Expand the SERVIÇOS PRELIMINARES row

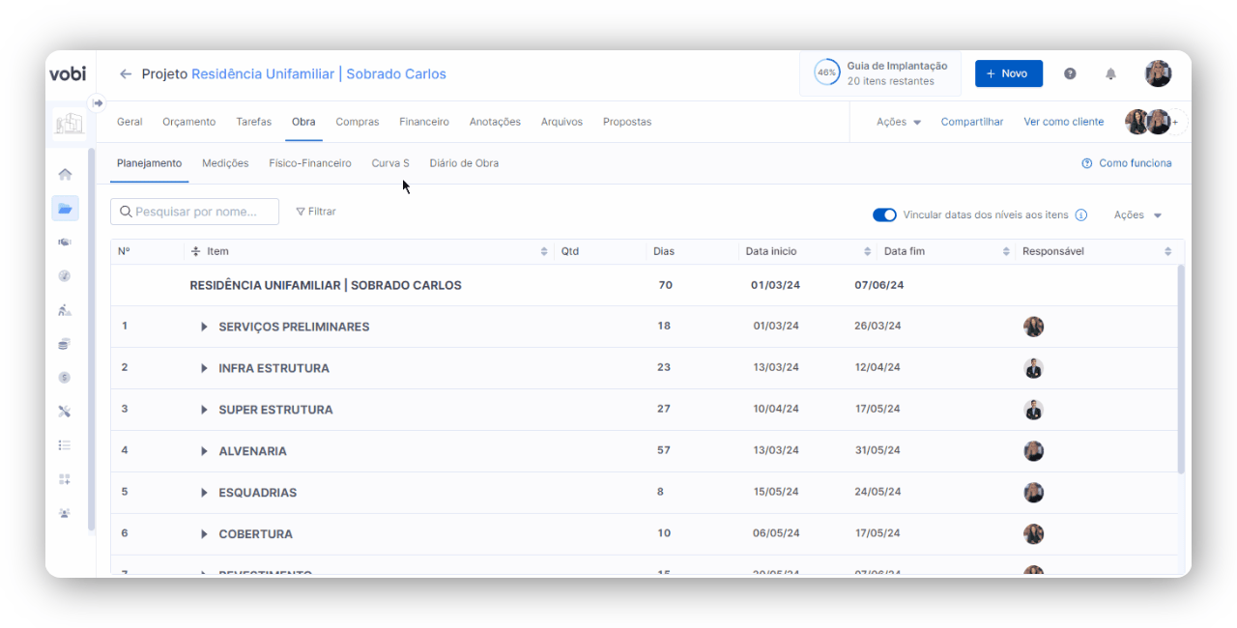point(204,328)
